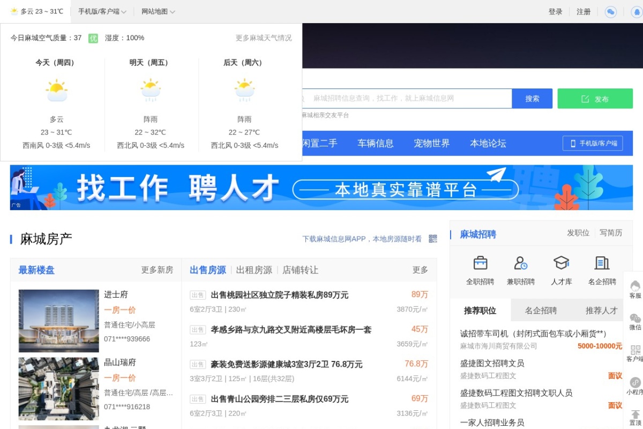643x429 pixels.
Task: Expand the 手机版/客户端 dropdown in top bar
Action: click(102, 11)
